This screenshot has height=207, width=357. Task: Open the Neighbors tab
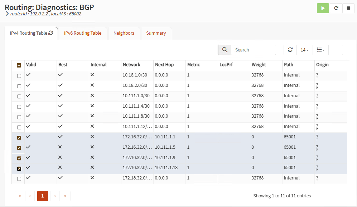(x=124, y=33)
